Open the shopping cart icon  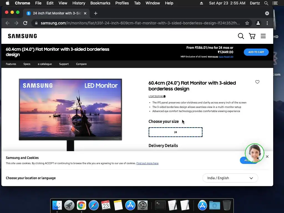[252, 36]
